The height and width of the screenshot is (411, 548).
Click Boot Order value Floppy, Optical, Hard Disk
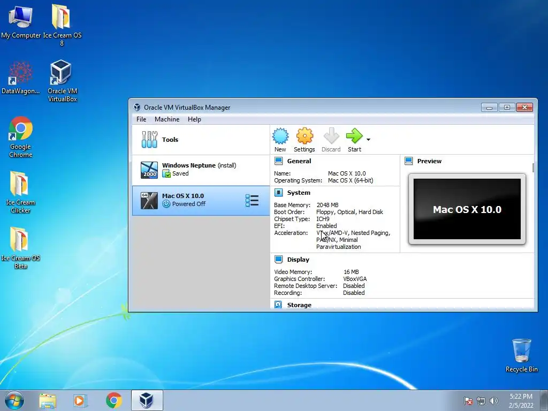click(x=349, y=212)
